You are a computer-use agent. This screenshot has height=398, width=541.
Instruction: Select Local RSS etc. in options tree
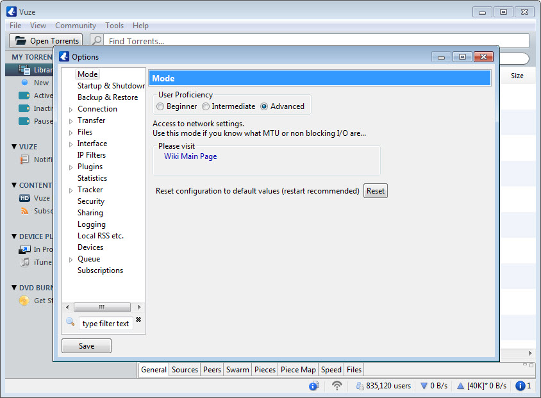(x=101, y=236)
